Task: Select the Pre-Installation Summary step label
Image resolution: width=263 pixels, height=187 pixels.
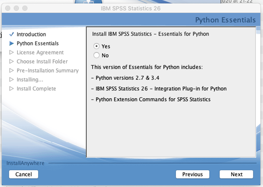Action: coord(48,71)
